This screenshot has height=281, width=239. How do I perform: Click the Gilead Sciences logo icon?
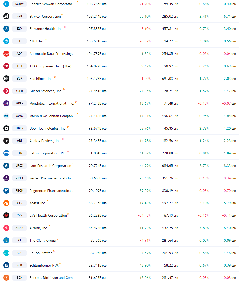pos(6,91)
